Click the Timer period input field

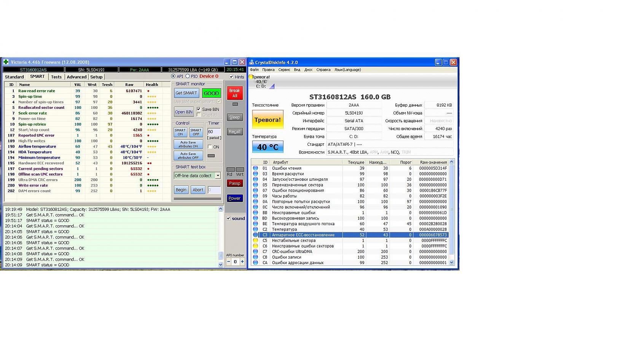coord(214,132)
